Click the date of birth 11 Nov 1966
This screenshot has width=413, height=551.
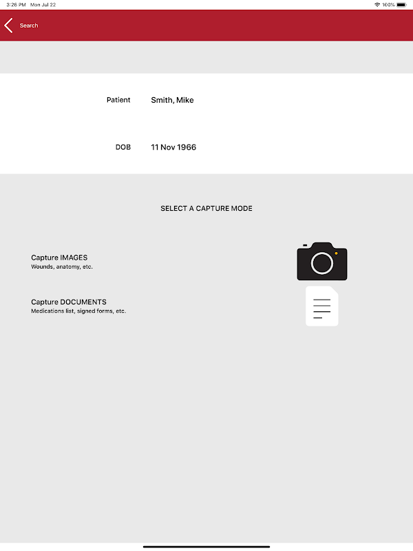[x=173, y=147]
